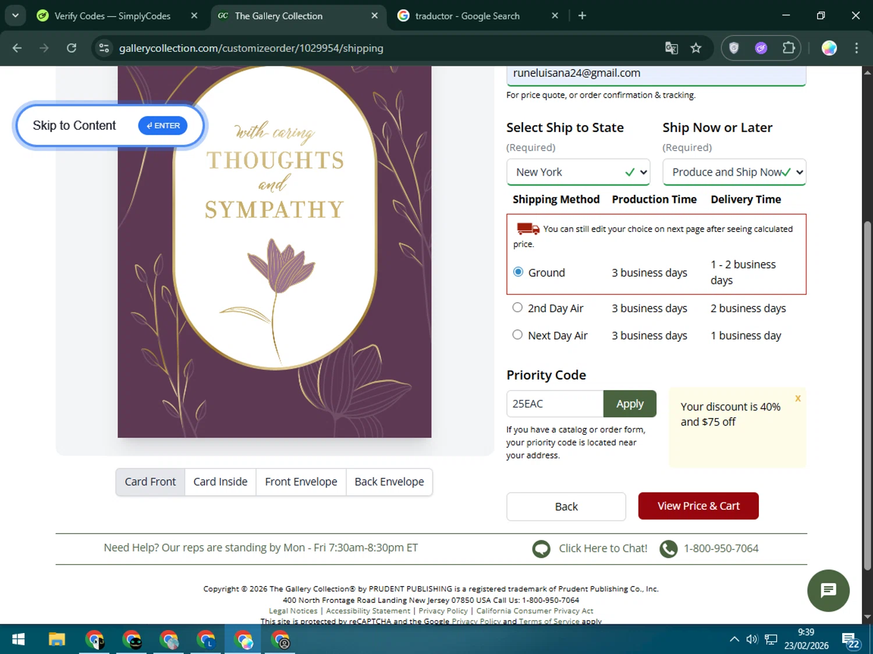
Task: Open the notification center icon
Action: point(850,641)
